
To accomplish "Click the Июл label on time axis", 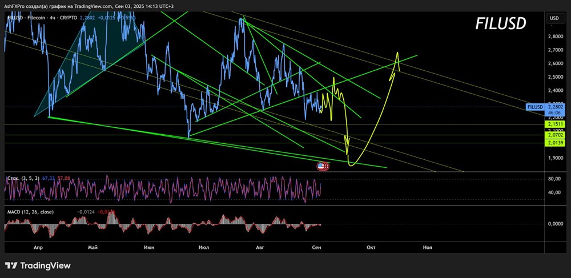I will pos(204,247).
